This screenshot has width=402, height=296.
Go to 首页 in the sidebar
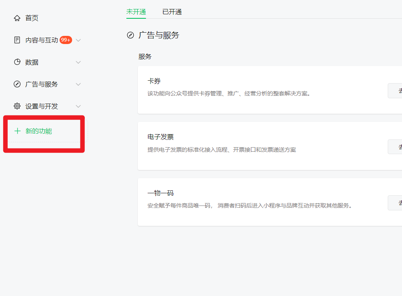[32, 18]
